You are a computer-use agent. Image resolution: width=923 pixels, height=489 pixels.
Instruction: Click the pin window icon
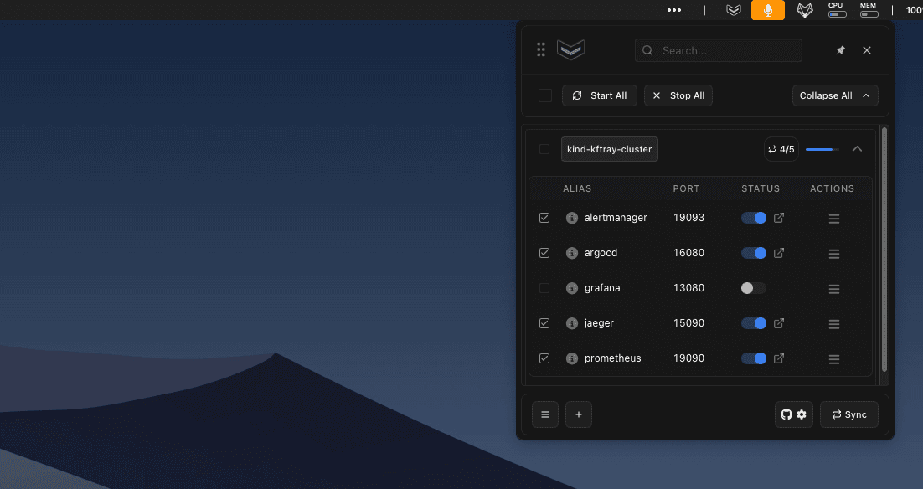(840, 50)
